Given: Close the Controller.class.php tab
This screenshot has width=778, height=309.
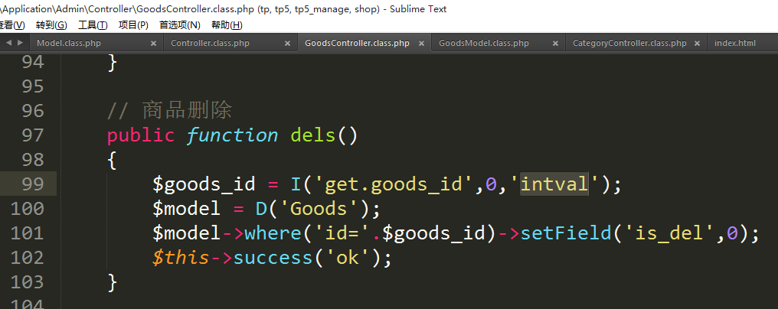Looking at the screenshot, I should pos(288,44).
